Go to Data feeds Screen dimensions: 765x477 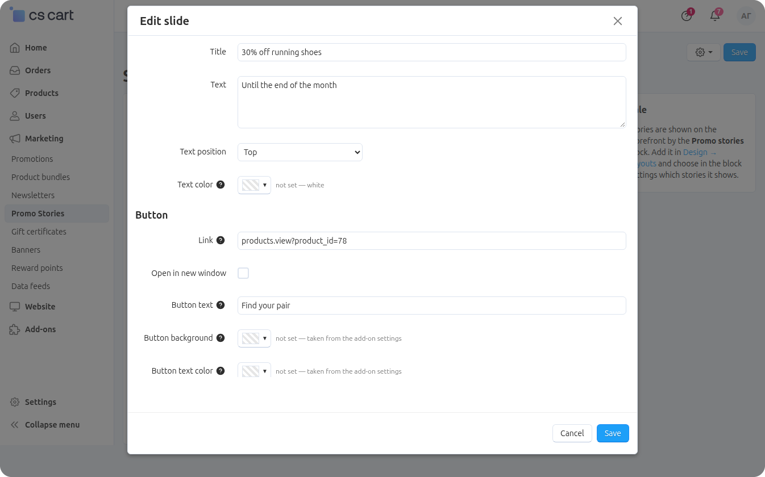point(31,286)
